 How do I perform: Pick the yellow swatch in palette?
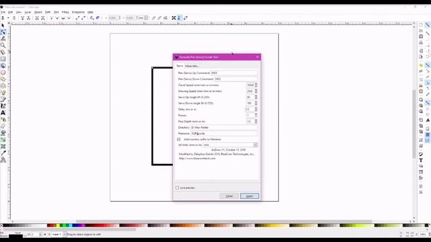58,226
